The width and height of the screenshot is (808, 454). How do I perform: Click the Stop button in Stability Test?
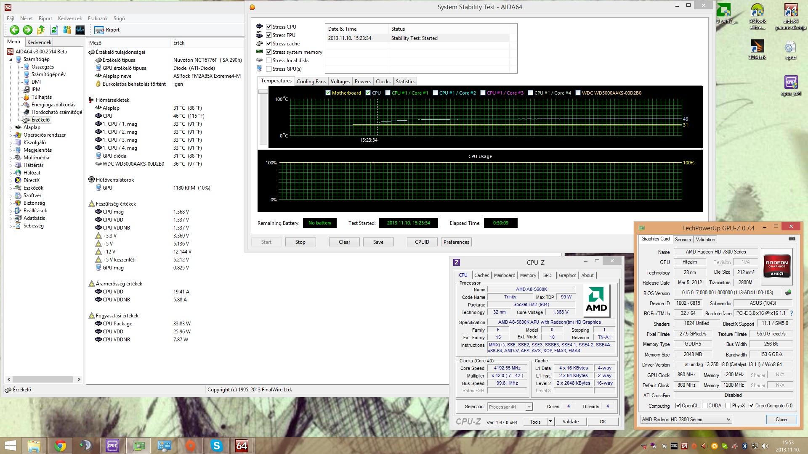tap(300, 242)
